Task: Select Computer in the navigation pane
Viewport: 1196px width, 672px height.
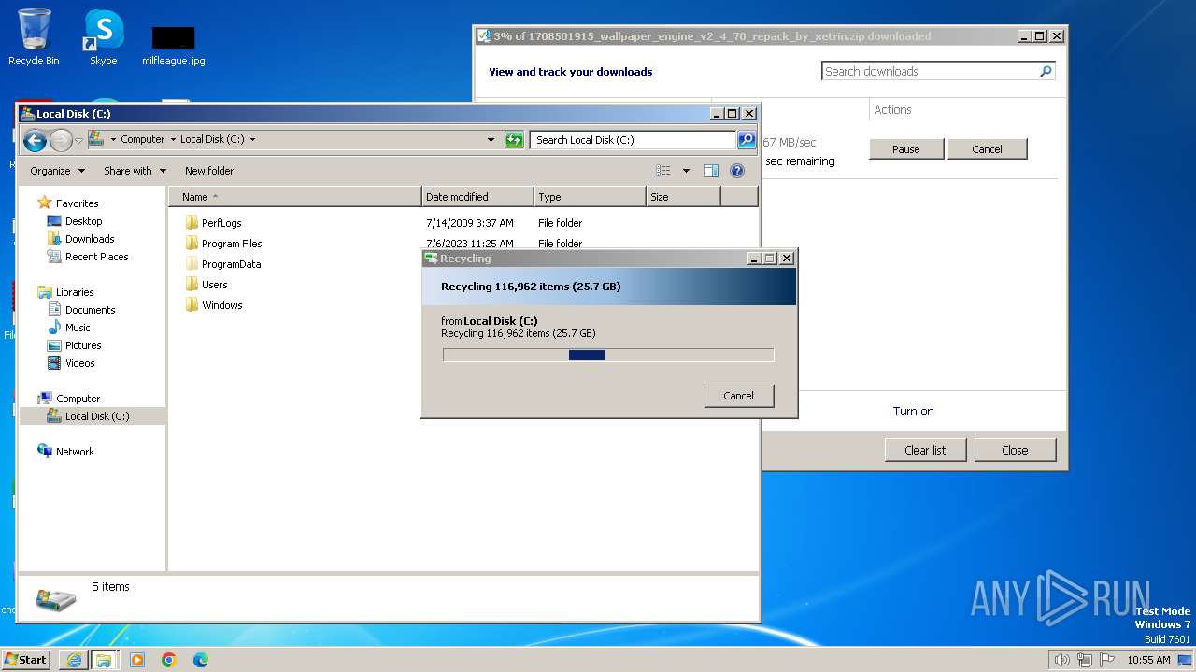Action: point(78,399)
